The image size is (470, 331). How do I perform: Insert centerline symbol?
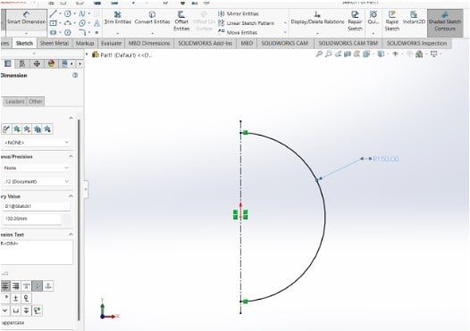tap(27, 298)
